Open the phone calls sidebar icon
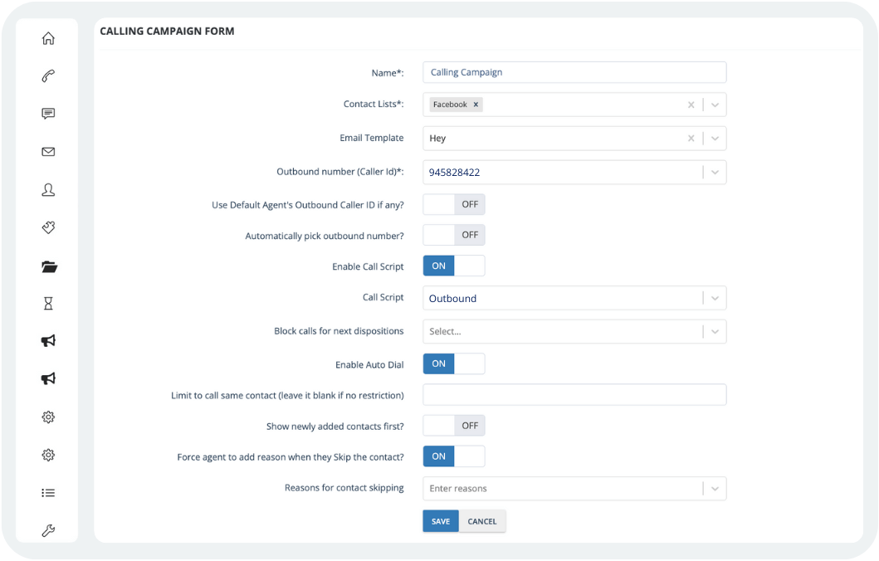Image resolution: width=879 pixels, height=561 pixels. tap(48, 76)
